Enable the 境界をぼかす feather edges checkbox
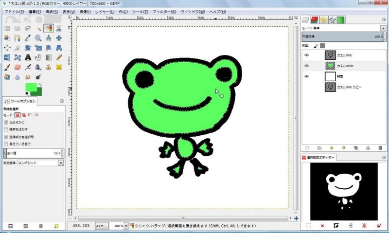Viewport: 389px width, 233px height. (6, 129)
